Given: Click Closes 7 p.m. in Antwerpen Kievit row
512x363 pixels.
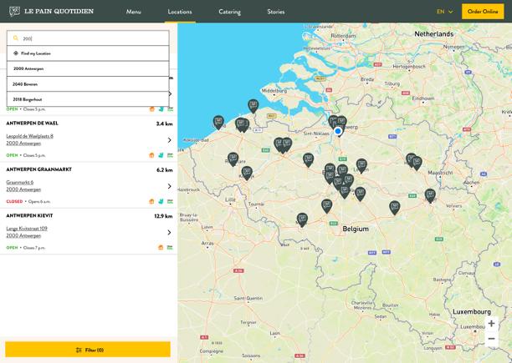Looking at the screenshot, I should pyautogui.click(x=34, y=248).
